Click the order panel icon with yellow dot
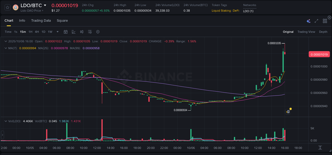Viewport: 332px width, 155px height. pos(288,111)
